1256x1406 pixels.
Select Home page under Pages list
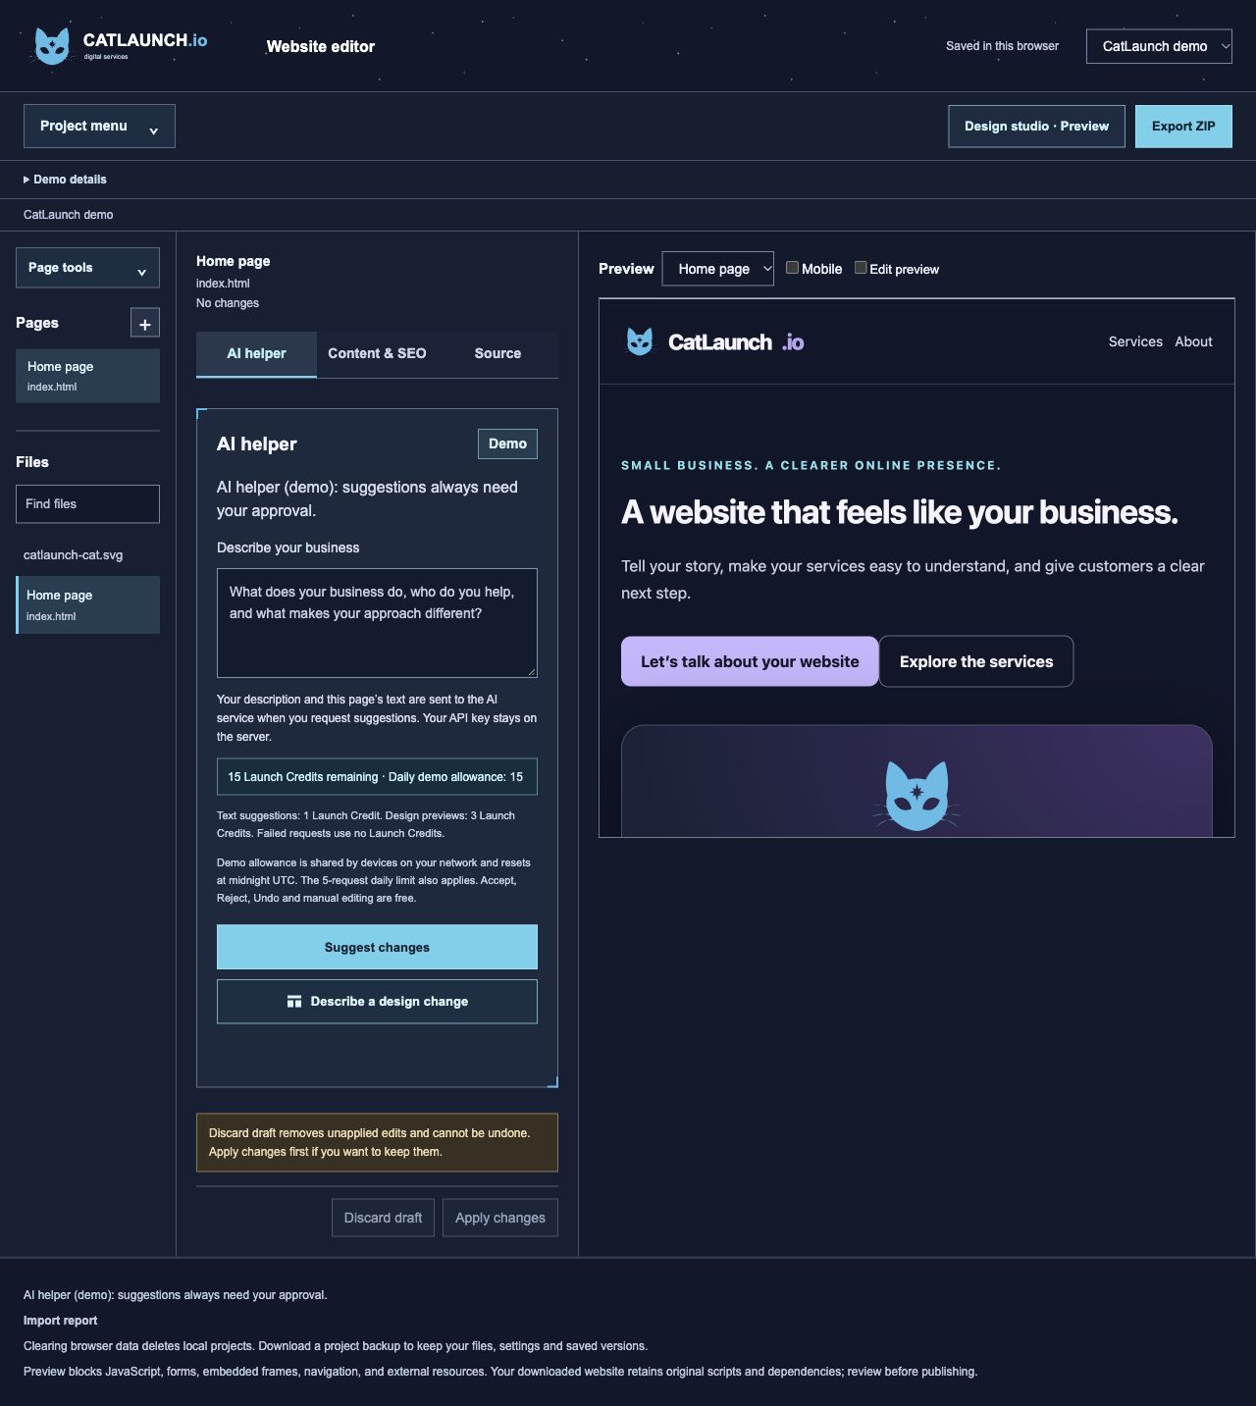[87, 376]
